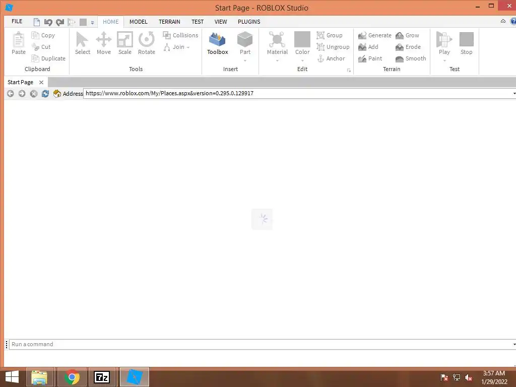This screenshot has height=387, width=516.
Task: Expand the Color dropdown arrow
Action: click(302, 60)
